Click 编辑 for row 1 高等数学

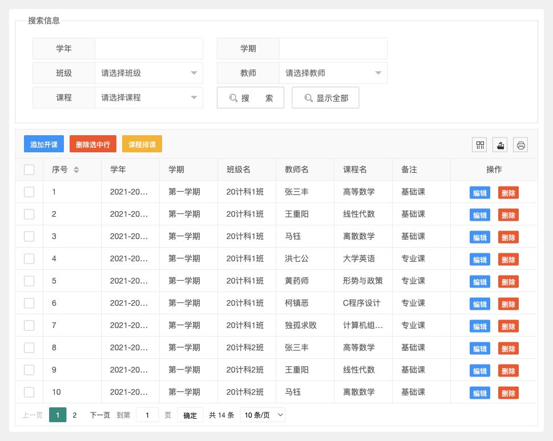pyautogui.click(x=479, y=193)
